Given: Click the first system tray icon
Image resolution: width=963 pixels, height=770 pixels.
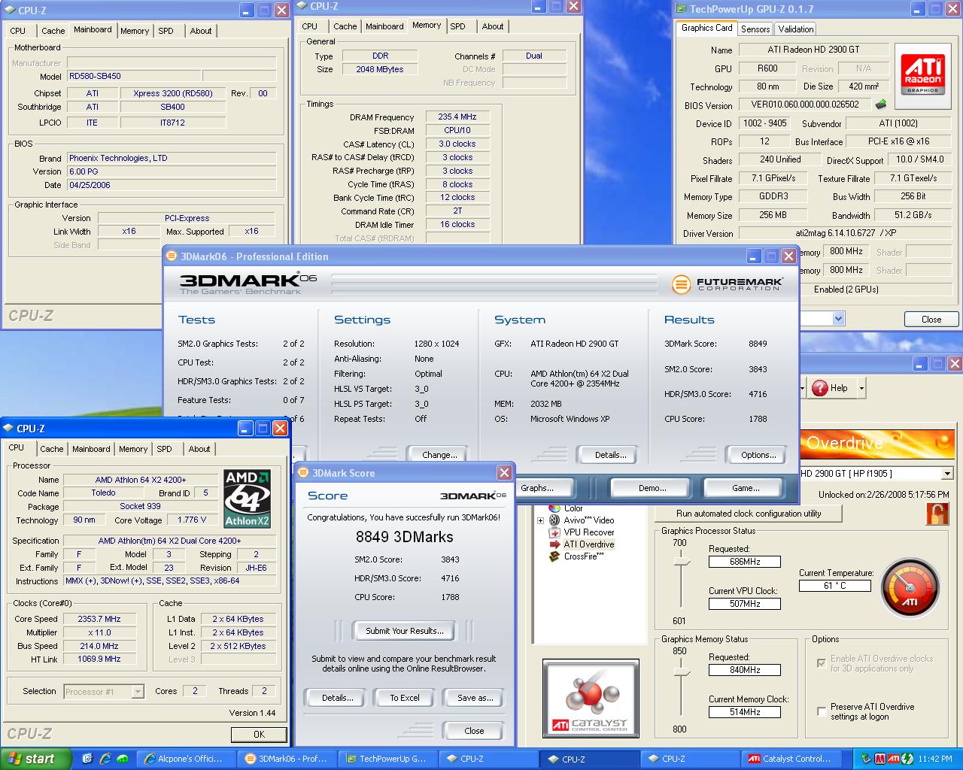Looking at the screenshot, I should coord(866,759).
